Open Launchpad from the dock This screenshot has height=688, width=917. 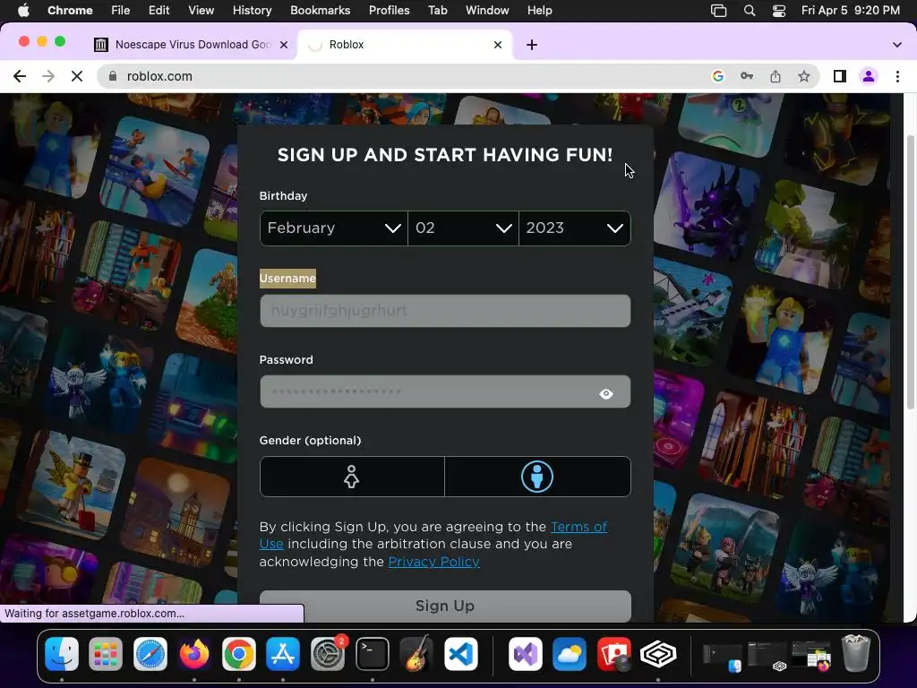coord(106,653)
